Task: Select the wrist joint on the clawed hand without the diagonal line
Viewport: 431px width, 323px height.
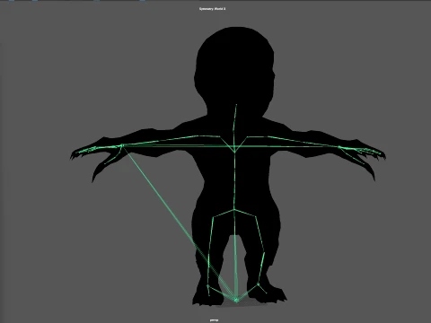Action: (339, 146)
